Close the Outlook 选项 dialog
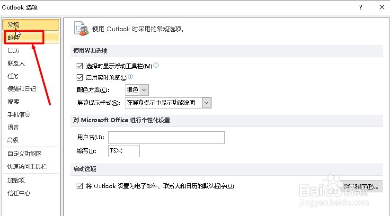 (x=381, y=7)
